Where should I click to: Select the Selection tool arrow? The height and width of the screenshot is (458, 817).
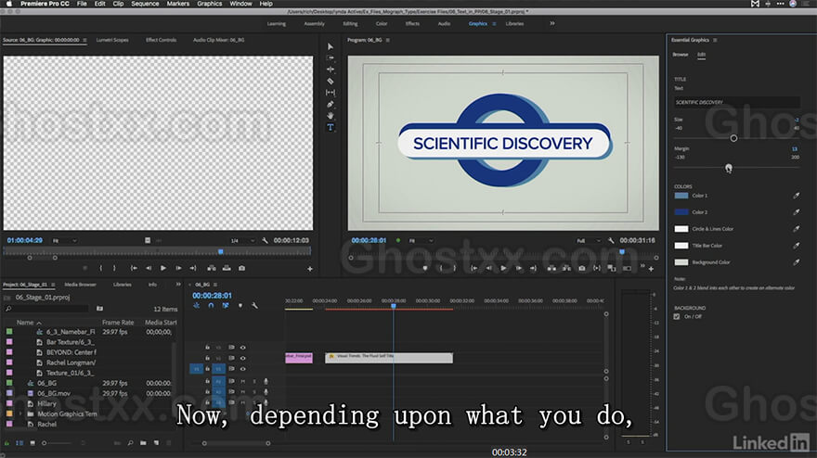(331, 47)
